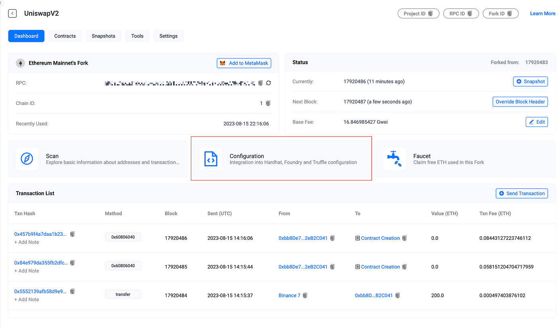Viewport: 558px width, 328px height.
Task: Copy recipient address 0xbb8D...B2C041
Action: 397,296
